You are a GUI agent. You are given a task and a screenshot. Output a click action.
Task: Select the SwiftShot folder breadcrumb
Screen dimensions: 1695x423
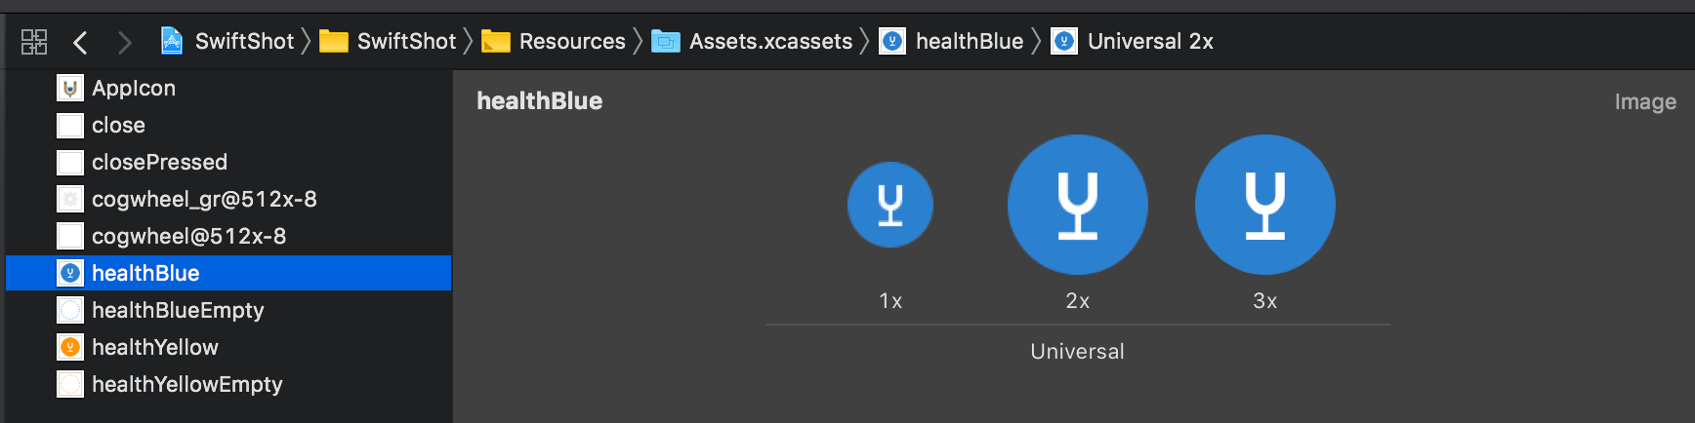tap(389, 41)
